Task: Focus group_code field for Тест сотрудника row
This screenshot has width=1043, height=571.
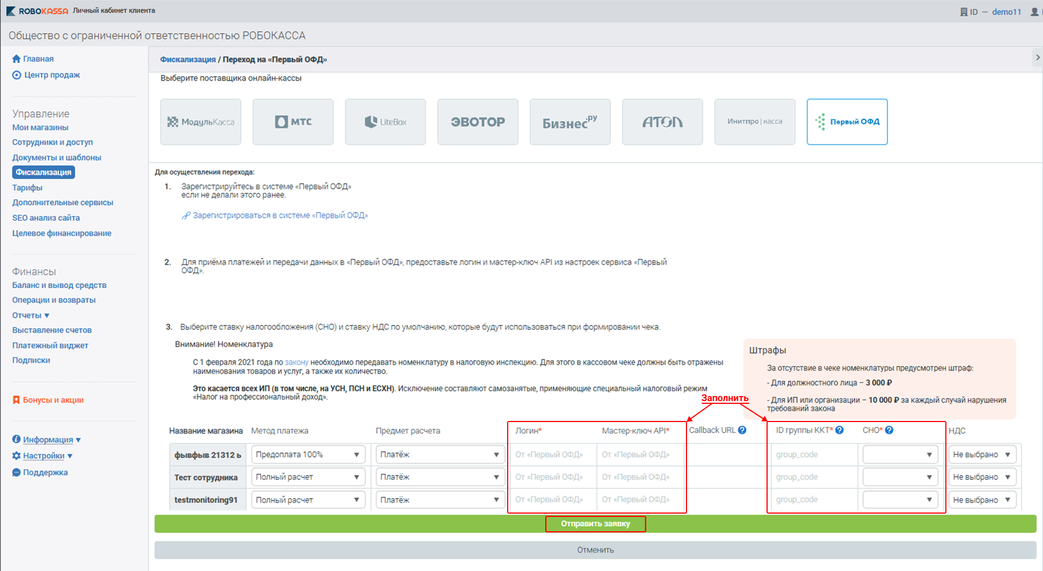Action: point(813,477)
